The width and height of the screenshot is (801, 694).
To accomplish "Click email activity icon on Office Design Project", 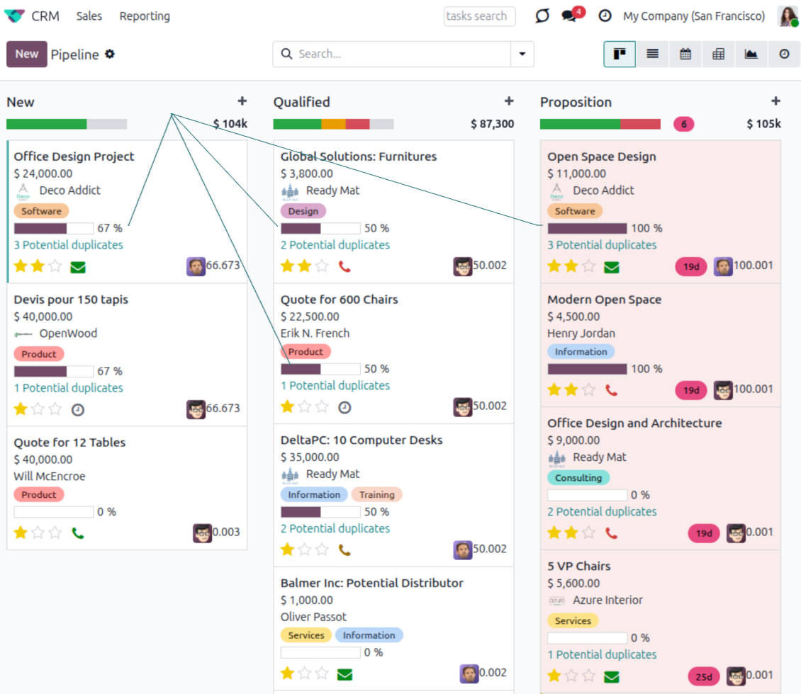I will click(77, 267).
